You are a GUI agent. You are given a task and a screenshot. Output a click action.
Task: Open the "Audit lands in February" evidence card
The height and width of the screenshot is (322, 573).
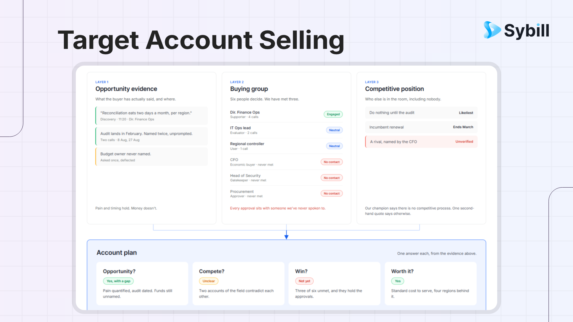click(x=152, y=136)
